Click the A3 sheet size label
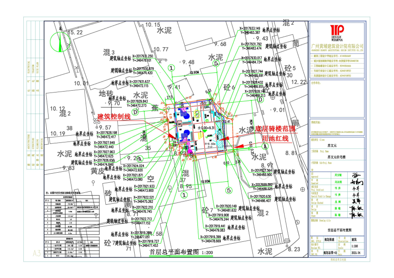The width and height of the screenshot is (394, 278). coord(37,253)
